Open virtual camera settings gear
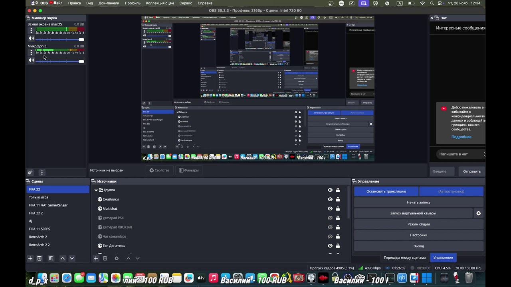The height and width of the screenshot is (287, 511). click(x=478, y=213)
